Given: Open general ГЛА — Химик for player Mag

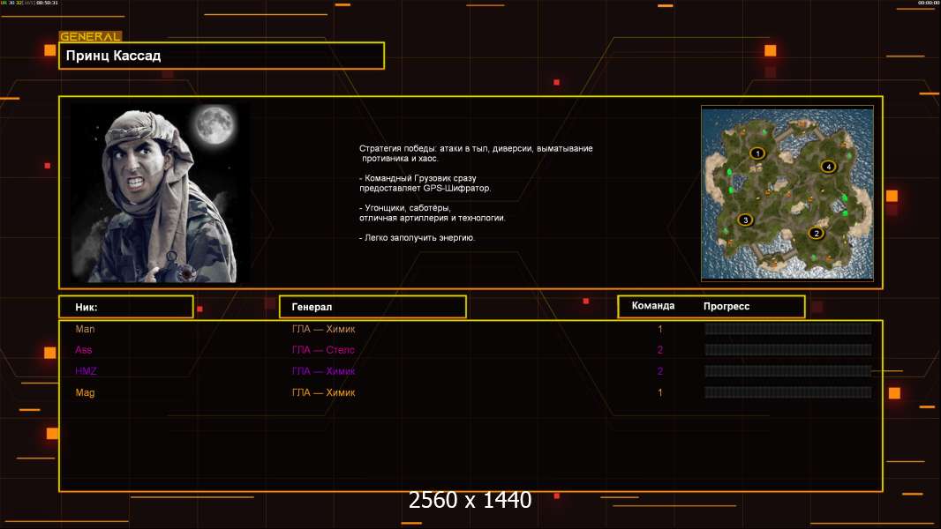Looking at the screenshot, I should point(323,392).
